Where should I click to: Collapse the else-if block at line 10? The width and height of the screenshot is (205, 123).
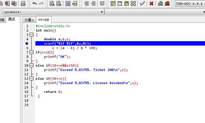(31, 65)
